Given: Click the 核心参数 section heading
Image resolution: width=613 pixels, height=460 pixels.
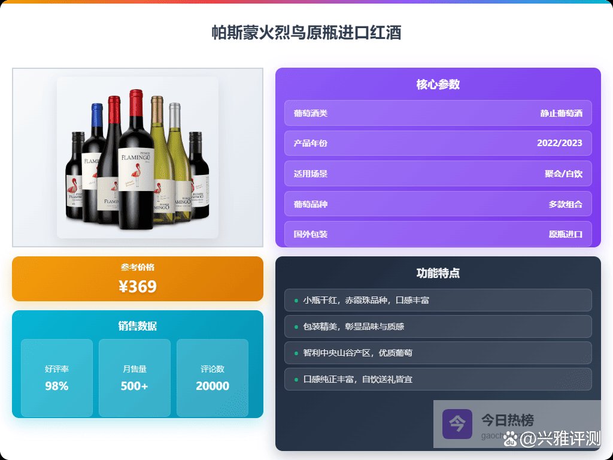Looking at the screenshot, I should pyautogui.click(x=438, y=84).
